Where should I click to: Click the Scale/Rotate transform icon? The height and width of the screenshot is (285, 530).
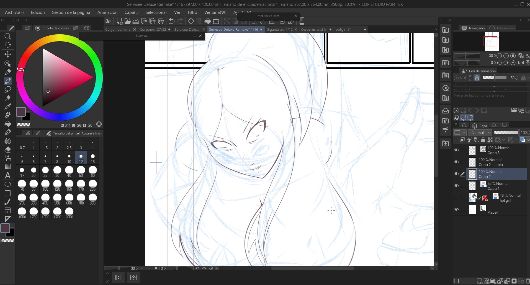coord(216,21)
